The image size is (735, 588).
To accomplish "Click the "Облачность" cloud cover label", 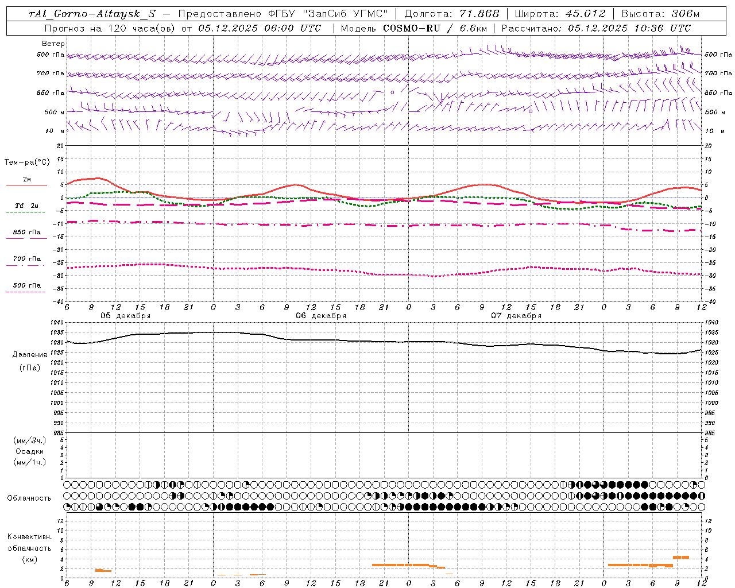I will pos(29,498).
